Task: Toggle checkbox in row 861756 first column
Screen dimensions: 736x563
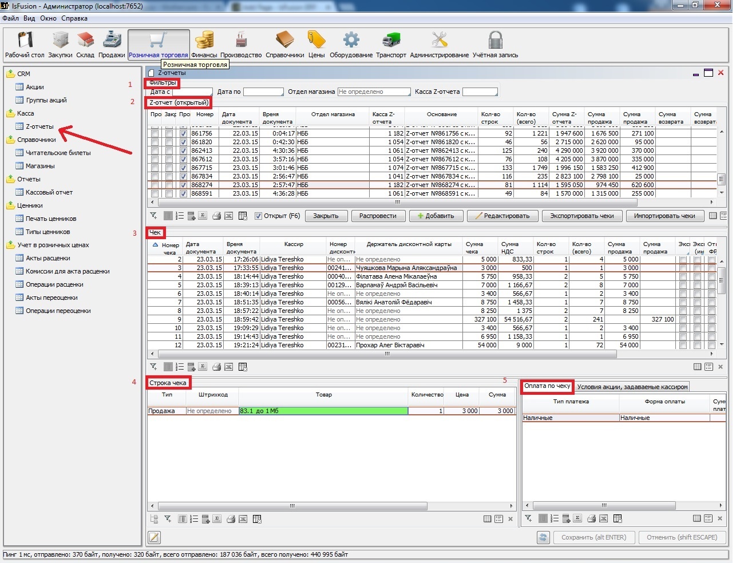Action: [x=155, y=133]
